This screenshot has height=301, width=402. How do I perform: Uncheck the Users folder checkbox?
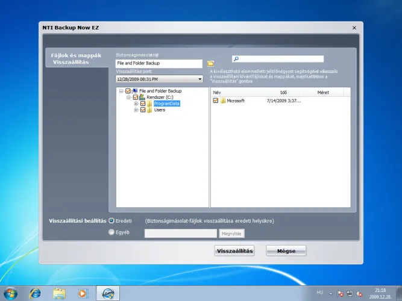(143, 110)
